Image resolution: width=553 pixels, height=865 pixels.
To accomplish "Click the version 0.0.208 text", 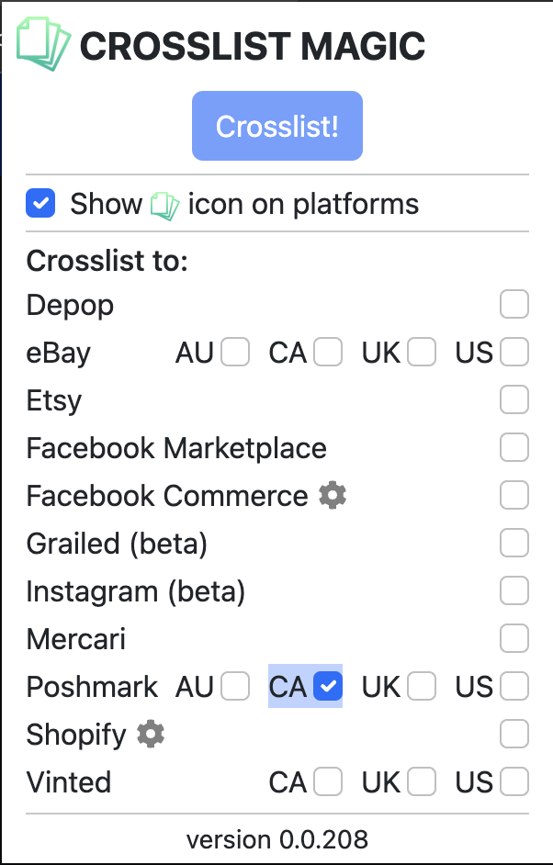I will [276, 839].
